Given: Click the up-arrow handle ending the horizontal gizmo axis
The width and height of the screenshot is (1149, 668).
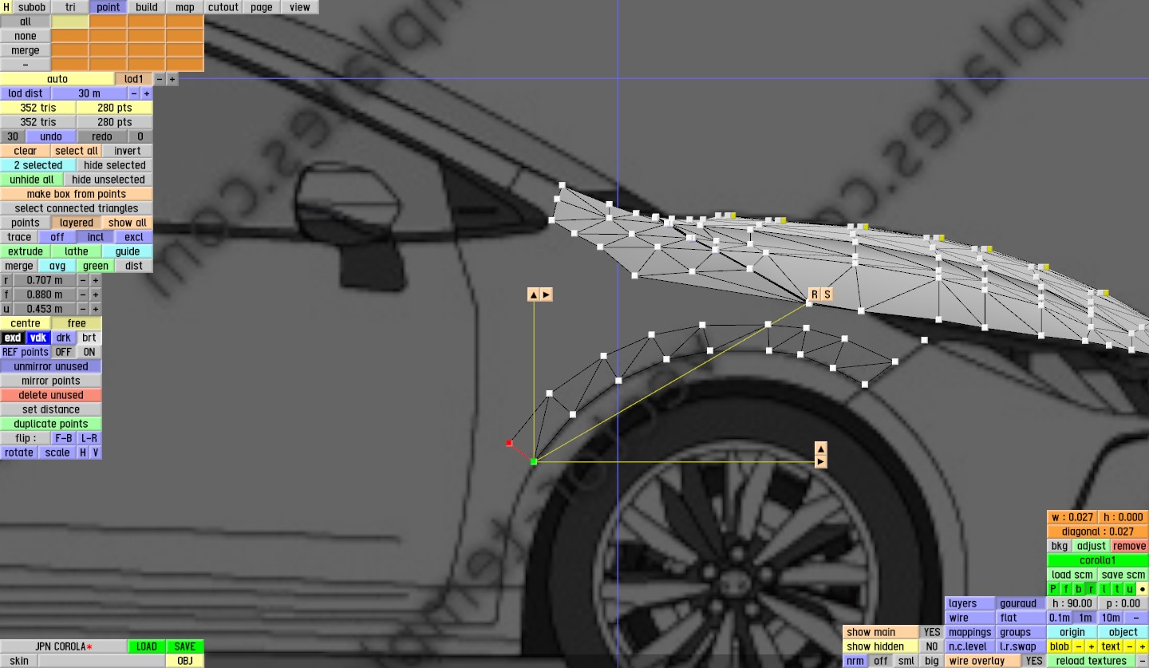Looking at the screenshot, I should pos(821,448).
